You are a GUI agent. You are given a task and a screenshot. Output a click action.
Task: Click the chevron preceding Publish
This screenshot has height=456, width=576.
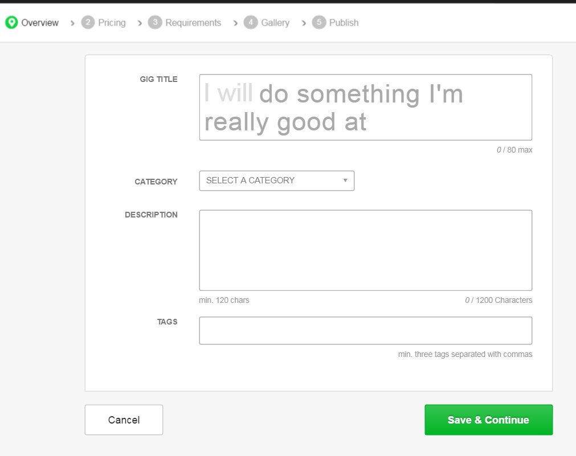point(303,23)
